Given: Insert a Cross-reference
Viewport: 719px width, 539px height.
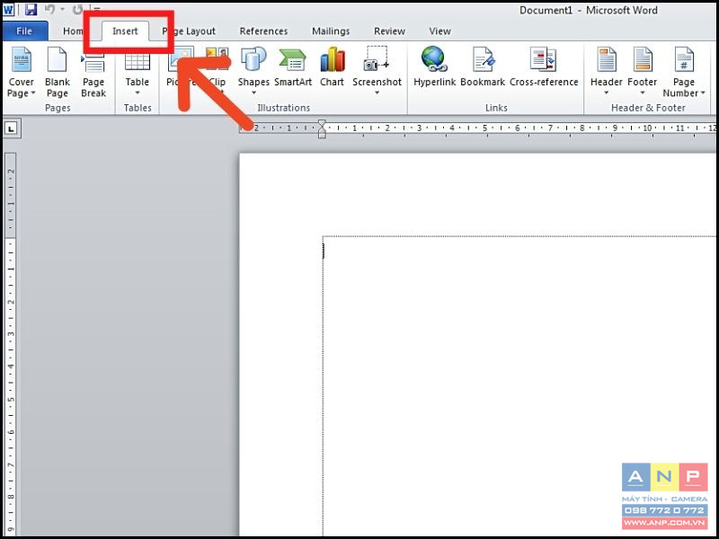Looking at the screenshot, I should tap(544, 68).
